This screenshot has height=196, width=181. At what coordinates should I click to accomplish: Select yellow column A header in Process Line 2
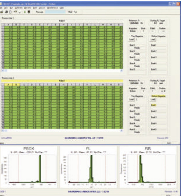coord(8,85)
